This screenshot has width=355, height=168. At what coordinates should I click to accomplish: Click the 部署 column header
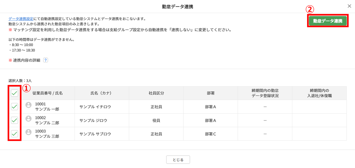click(211, 93)
